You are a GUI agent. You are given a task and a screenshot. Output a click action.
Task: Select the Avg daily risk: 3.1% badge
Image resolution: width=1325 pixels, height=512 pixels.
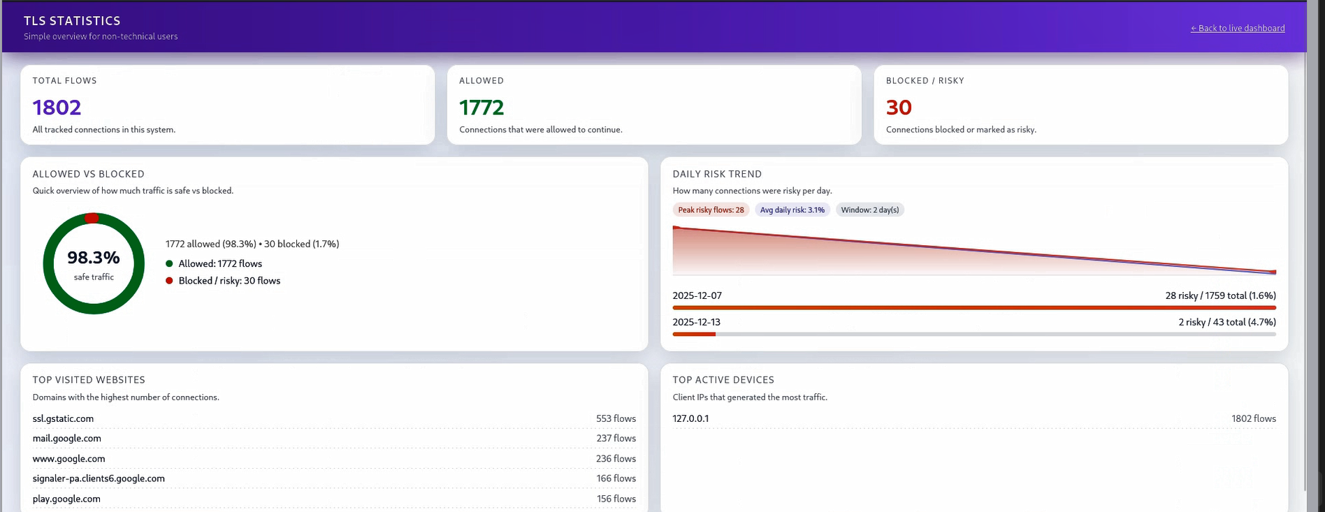792,210
